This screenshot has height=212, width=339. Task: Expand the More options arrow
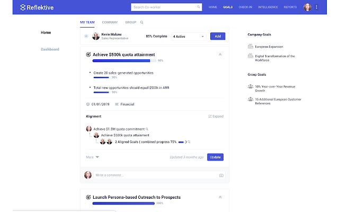point(97,157)
